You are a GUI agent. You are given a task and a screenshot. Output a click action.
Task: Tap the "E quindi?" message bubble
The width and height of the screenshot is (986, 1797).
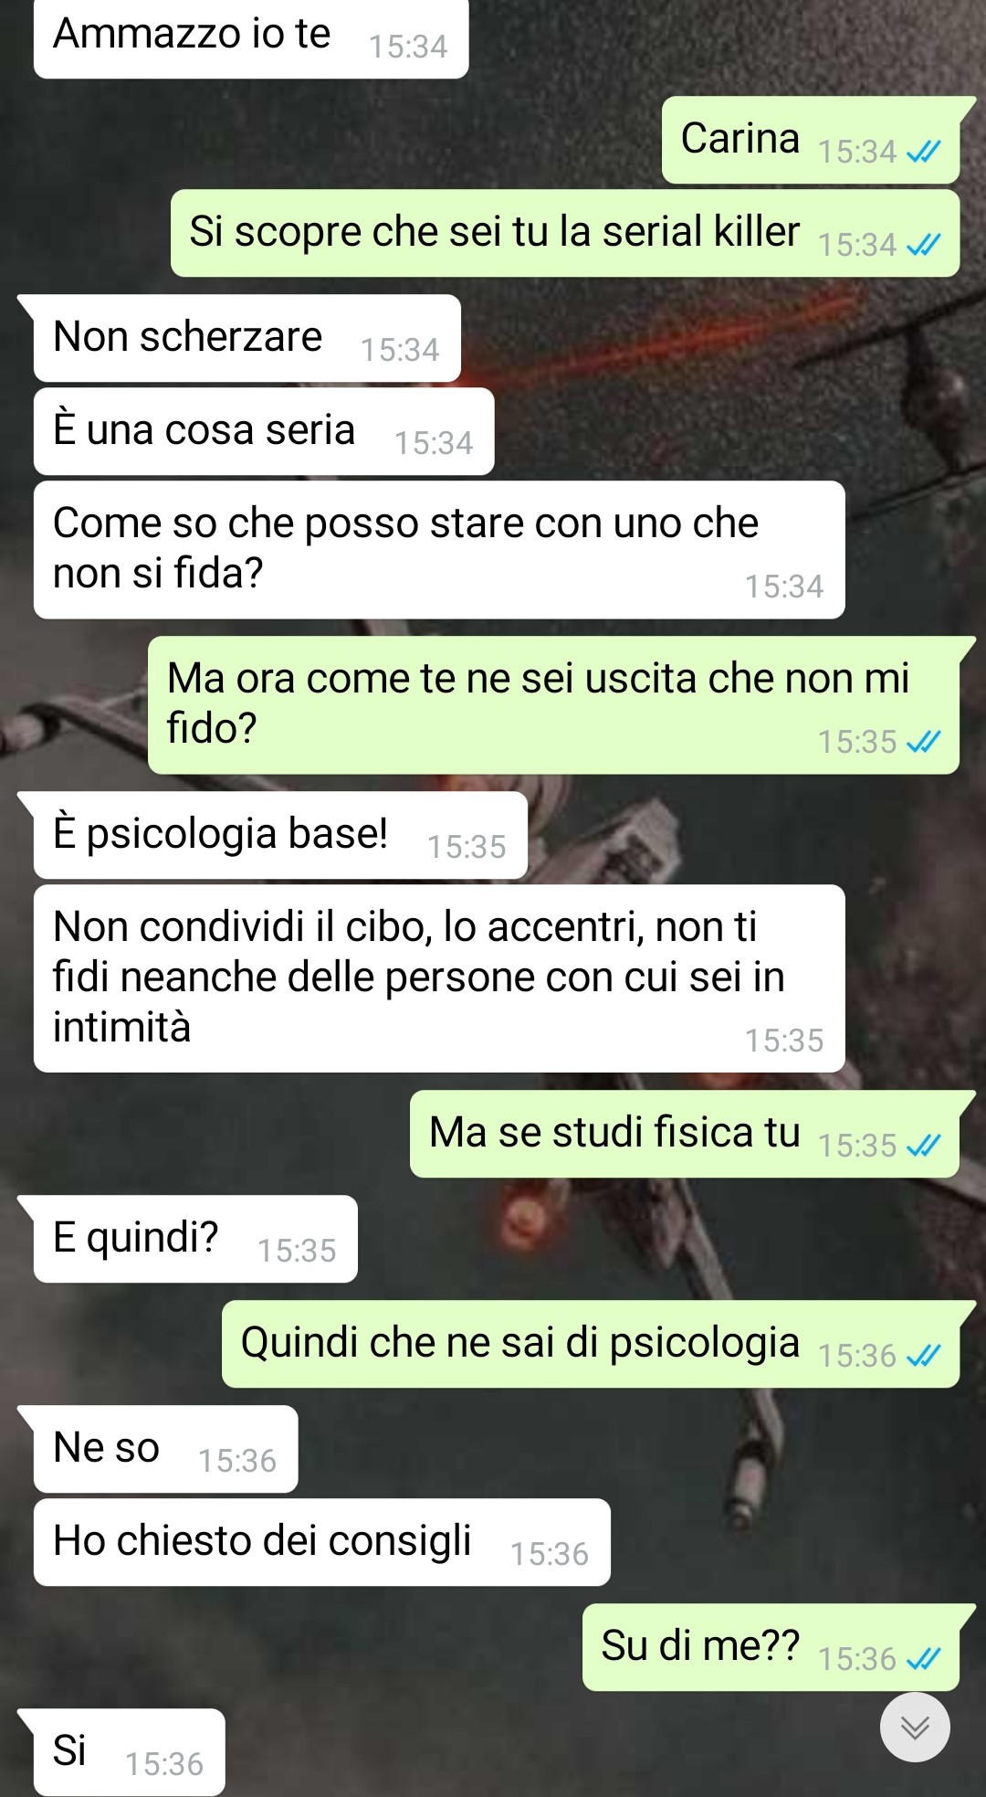pos(195,1239)
